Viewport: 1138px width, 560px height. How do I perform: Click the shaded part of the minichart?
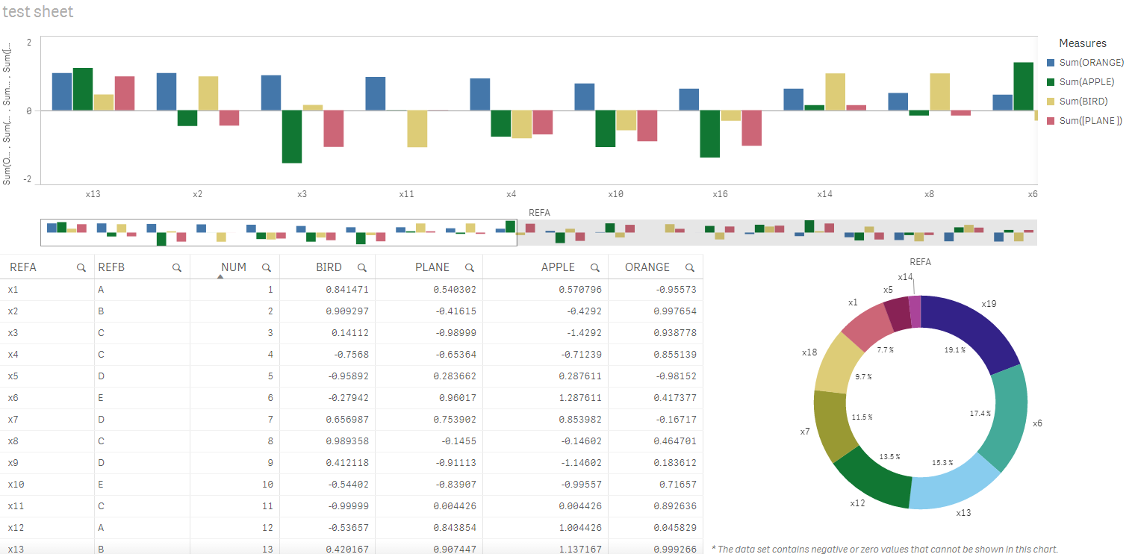click(x=777, y=233)
